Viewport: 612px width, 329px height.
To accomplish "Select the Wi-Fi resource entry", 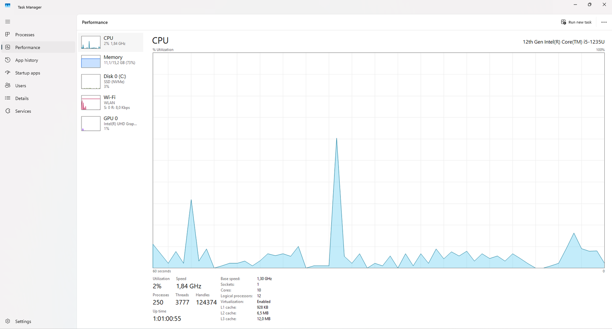I will coord(111,102).
